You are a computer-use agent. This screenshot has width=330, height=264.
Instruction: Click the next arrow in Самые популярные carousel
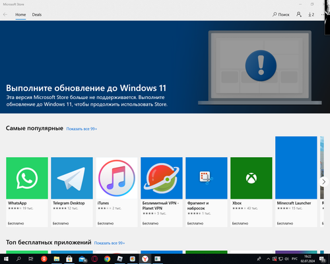coord(323,181)
